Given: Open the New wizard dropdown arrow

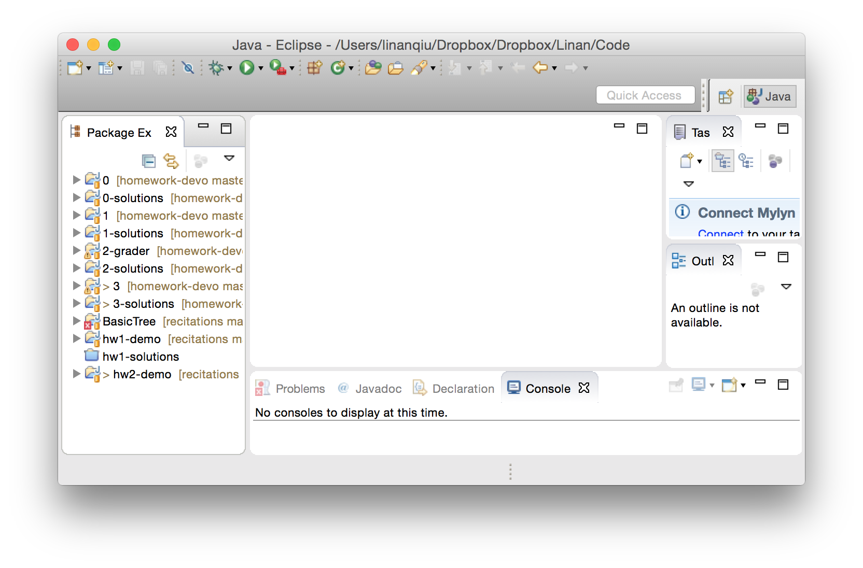Looking at the screenshot, I should [89, 68].
